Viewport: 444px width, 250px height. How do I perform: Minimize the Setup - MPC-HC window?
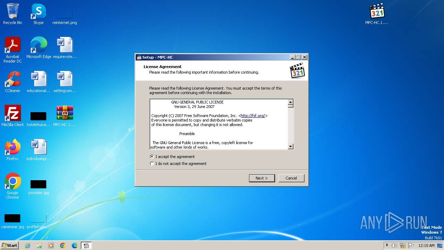pyautogui.click(x=292, y=57)
